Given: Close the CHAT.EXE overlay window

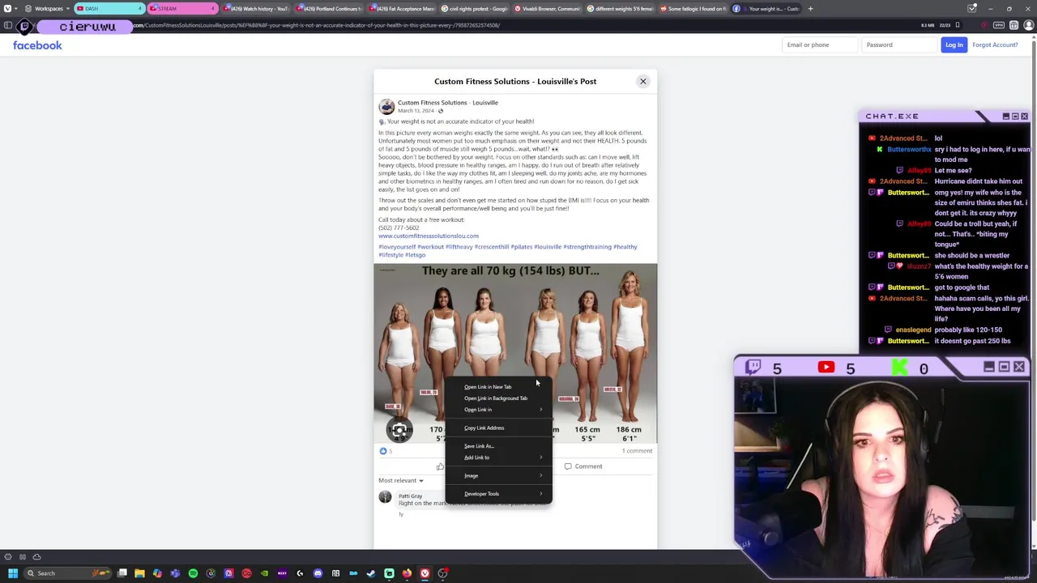Looking at the screenshot, I should pyautogui.click(x=1024, y=117).
